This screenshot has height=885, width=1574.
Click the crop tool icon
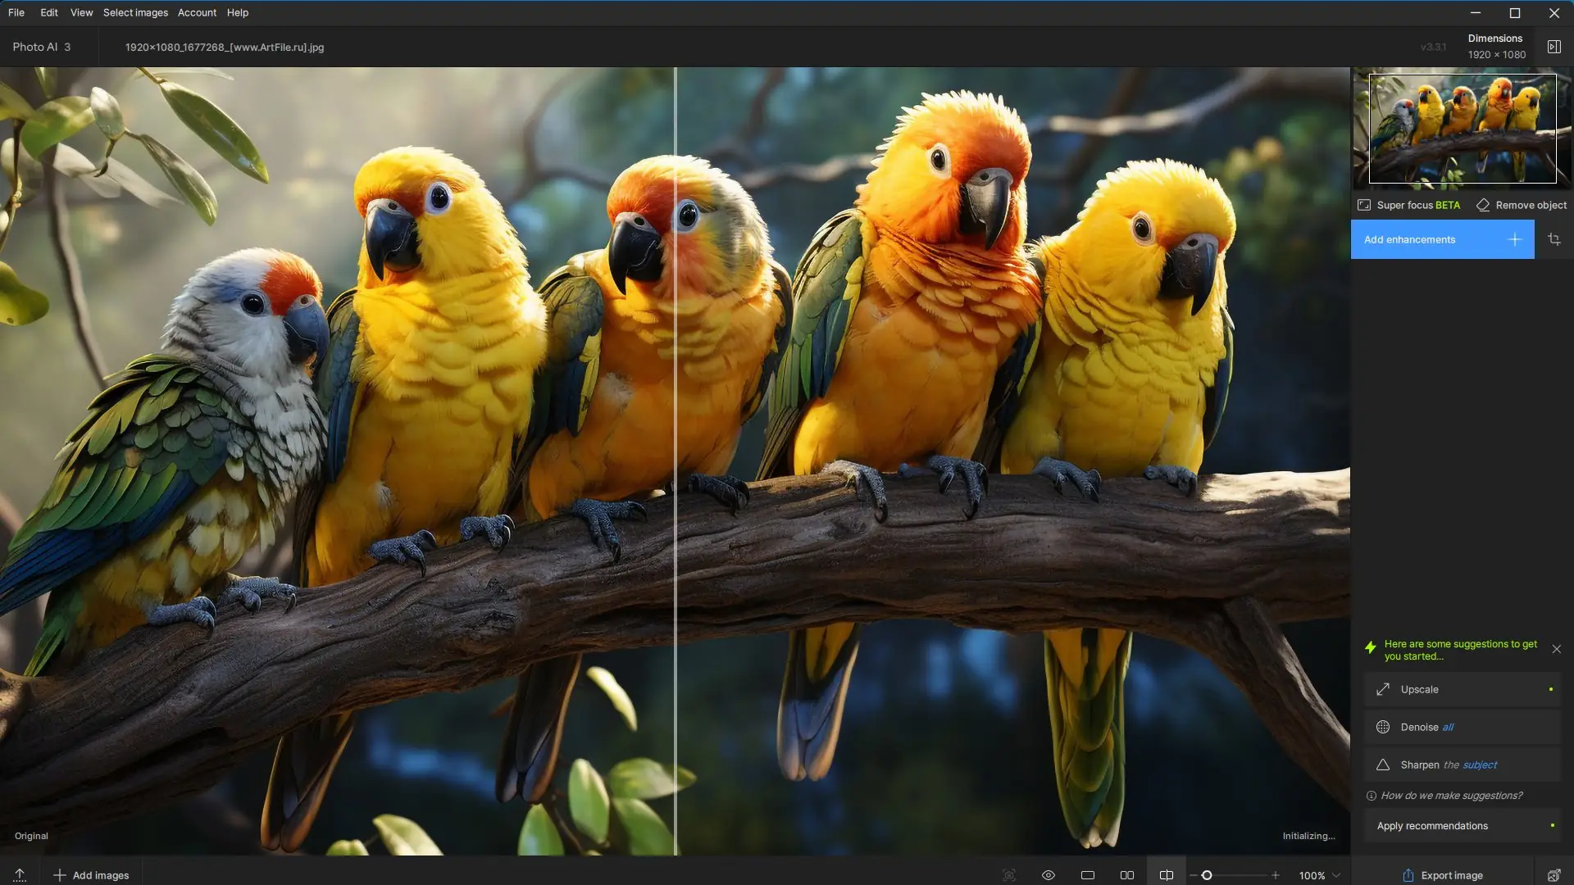(1554, 239)
